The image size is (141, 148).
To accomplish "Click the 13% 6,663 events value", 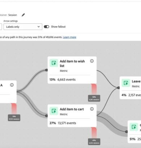I will click(x=63, y=79).
